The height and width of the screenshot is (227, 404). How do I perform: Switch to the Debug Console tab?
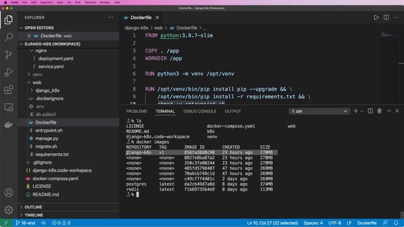point(199,111)
